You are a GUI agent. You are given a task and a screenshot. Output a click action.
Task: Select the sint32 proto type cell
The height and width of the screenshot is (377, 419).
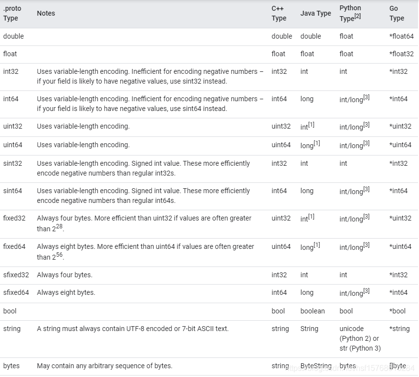click(13, 163)
